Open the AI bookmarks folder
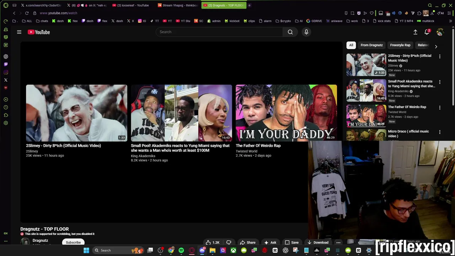Image resolution: width=455 pixels, height=256 pixels. (299, 21)
